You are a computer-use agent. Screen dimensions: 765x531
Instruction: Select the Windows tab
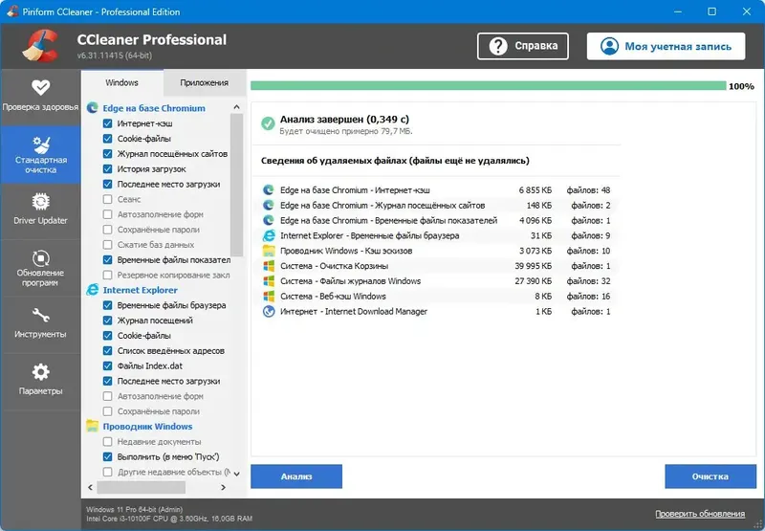click(x=121, y=83)
